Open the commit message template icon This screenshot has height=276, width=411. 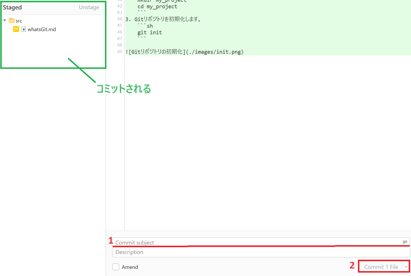pos(405,242)
